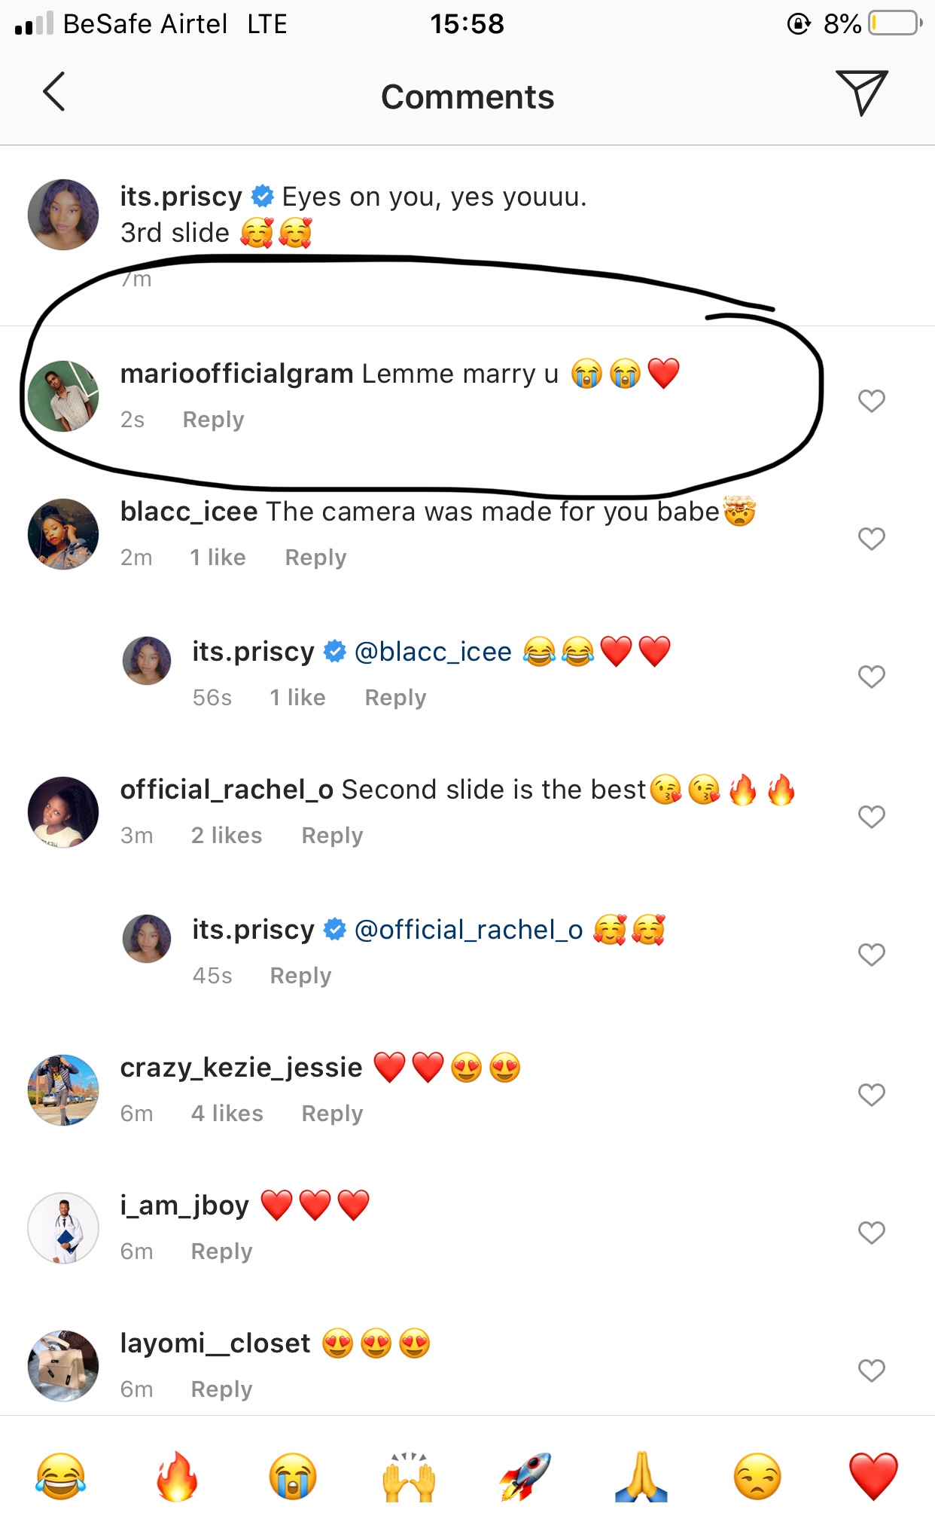Tap the back arrow in header
This screenshot has width=935, height=1528.
coord(54,92)
